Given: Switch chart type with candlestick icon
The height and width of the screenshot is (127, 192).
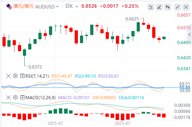Looking at the screenshot, I should click(x=168, y=7).
